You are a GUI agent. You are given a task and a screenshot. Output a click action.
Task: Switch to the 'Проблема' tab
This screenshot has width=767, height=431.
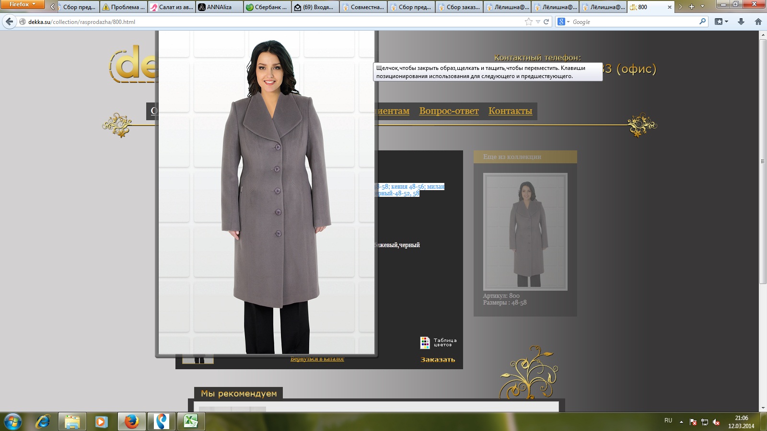point(124,7)
